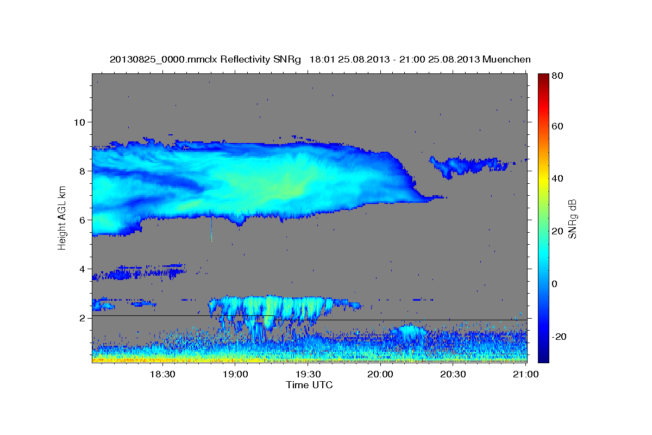The width and height of the screenshot is (652, 435).
Task: Click the colorbar value 20
Action: click(557, 231)
